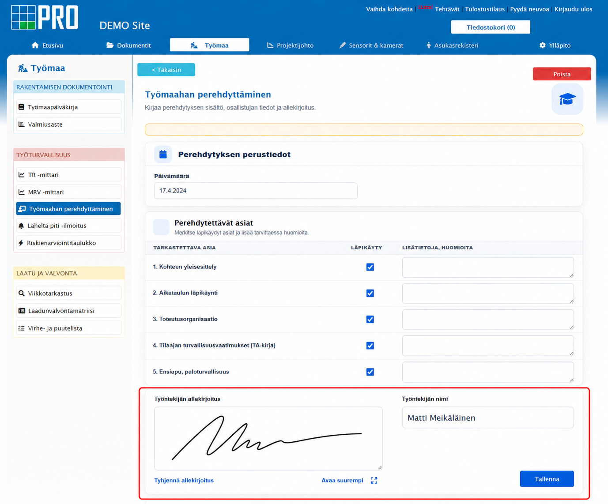Open MRV -mittari sidebar item

(x=68, y=192)
